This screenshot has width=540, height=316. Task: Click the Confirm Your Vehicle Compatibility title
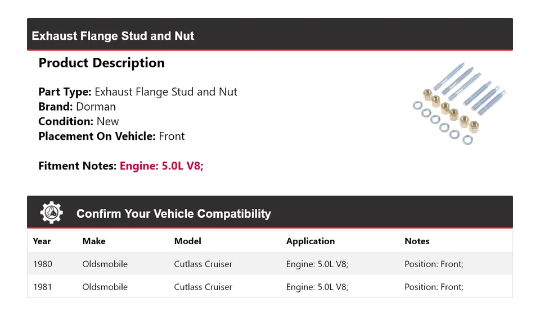(x=173, y=214)
